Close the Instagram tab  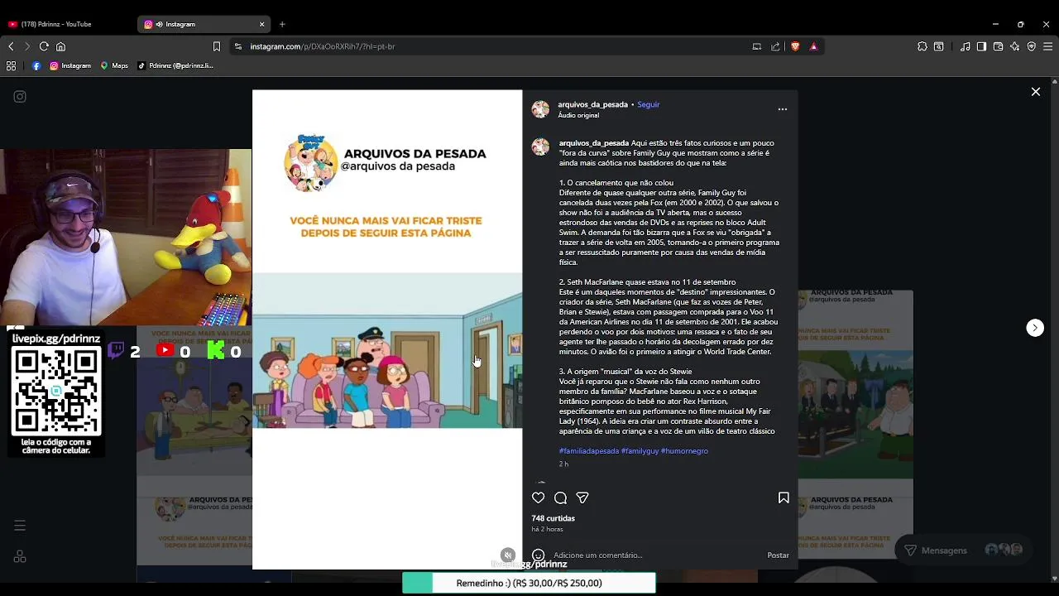coord(262,24)
